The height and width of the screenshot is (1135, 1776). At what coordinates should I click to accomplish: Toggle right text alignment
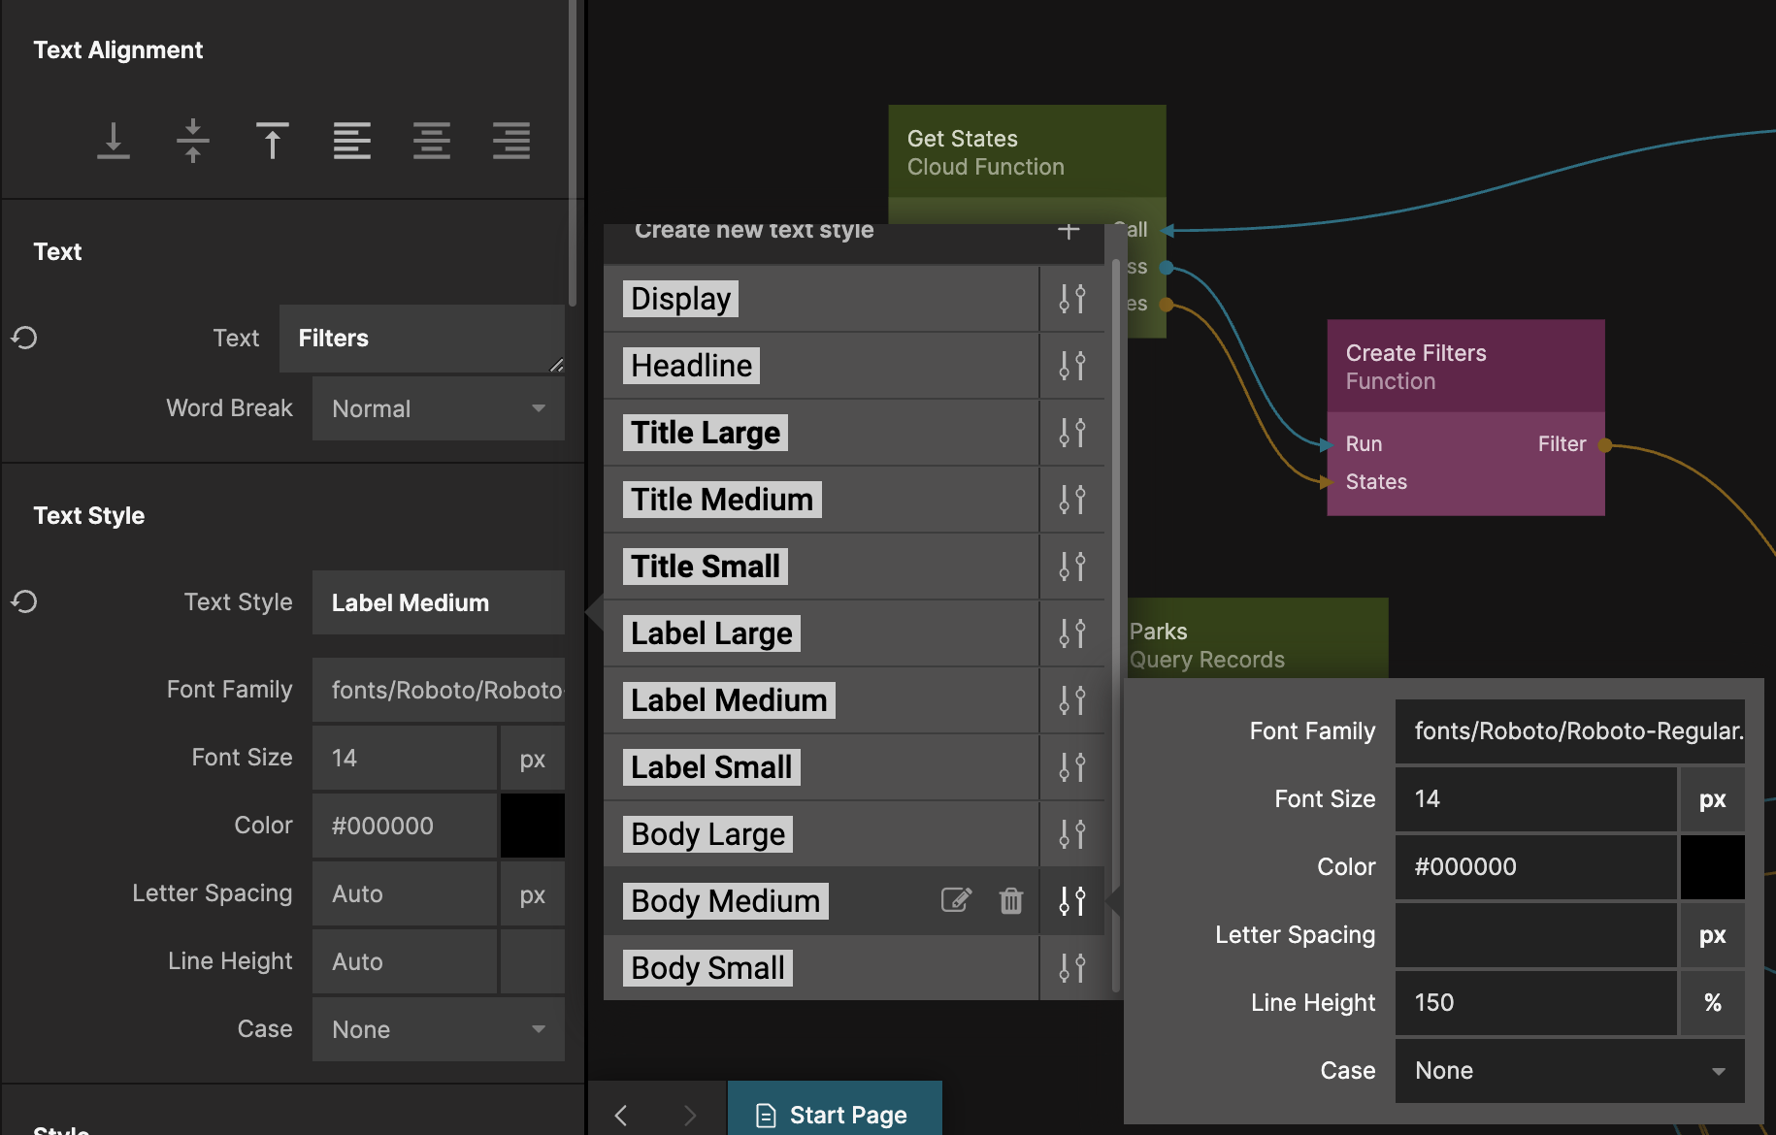click(511, 141)
